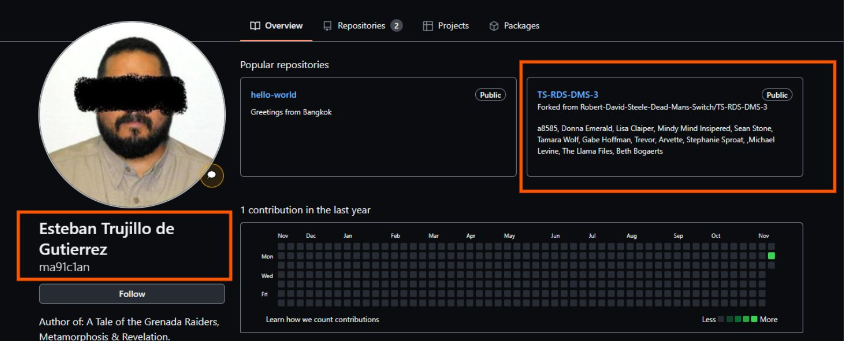Click Learn how we count contributions
This screenshot has width=844, height=341.
[x=323, y=320]
